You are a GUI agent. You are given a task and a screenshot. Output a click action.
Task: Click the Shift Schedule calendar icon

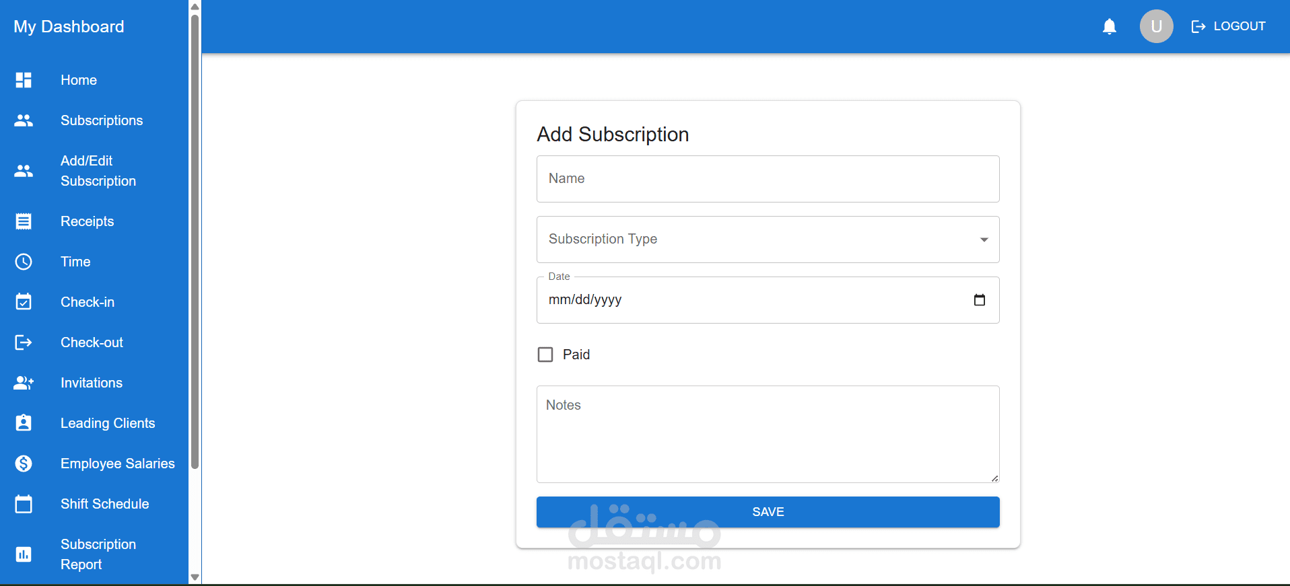[x=24, y=503]
